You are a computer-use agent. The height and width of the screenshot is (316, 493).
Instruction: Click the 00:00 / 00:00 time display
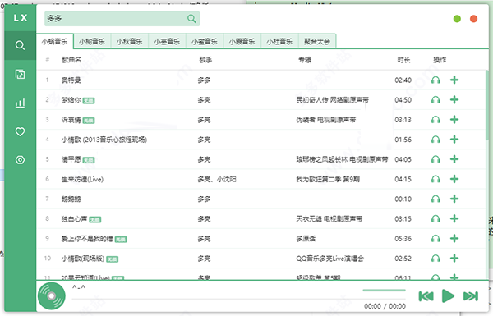(x=385, y=305)
